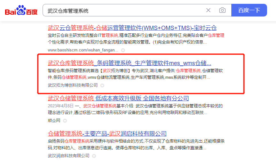Expand the arrow beside 顺企网

[x=65, y=121]
